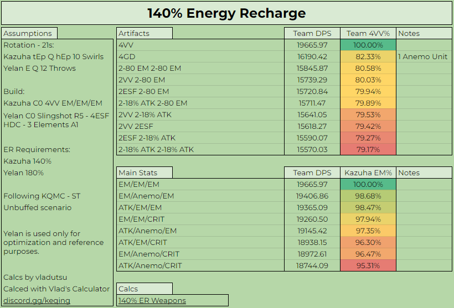Open the 140% ER Weapons link
Screen dimensions: 454x308
point(152,300)
